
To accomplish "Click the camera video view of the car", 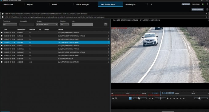I will [x=160, y=55].
